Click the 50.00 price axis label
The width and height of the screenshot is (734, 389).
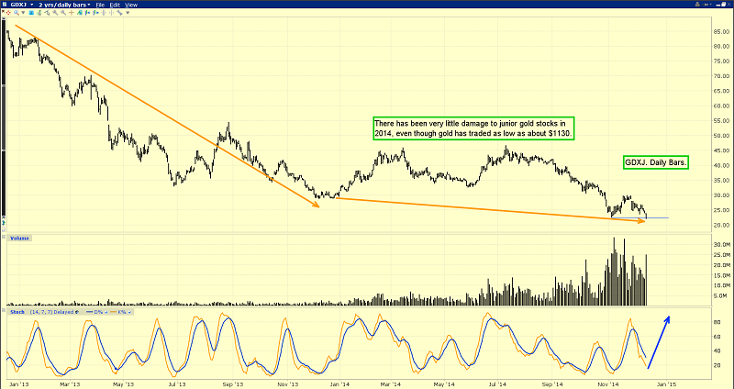pyautogui.click(x=721, y=136)
